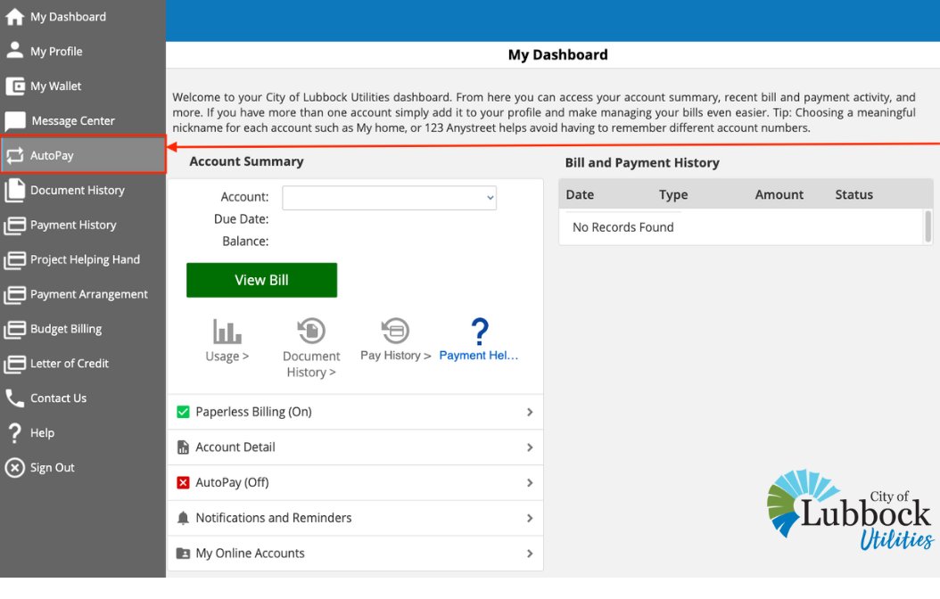Enable AutoPay using the AutoPay (Off) row

(x=355, y=482)
